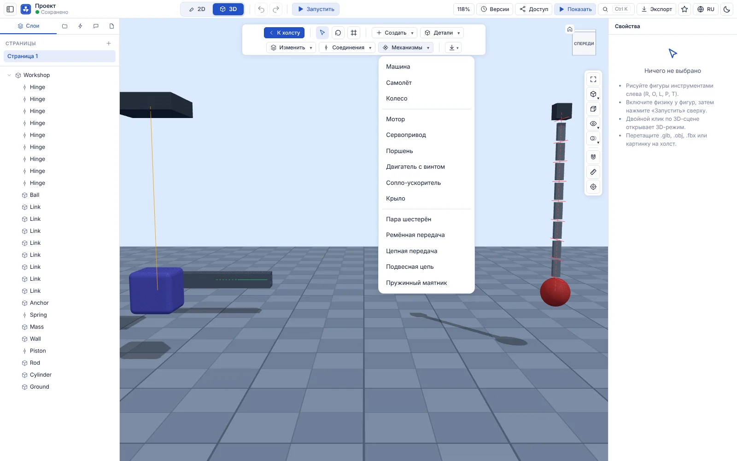Select the cursor pointer tool
Image resolution: width=737 pixels, height=461 pixels.
point(322,33)
